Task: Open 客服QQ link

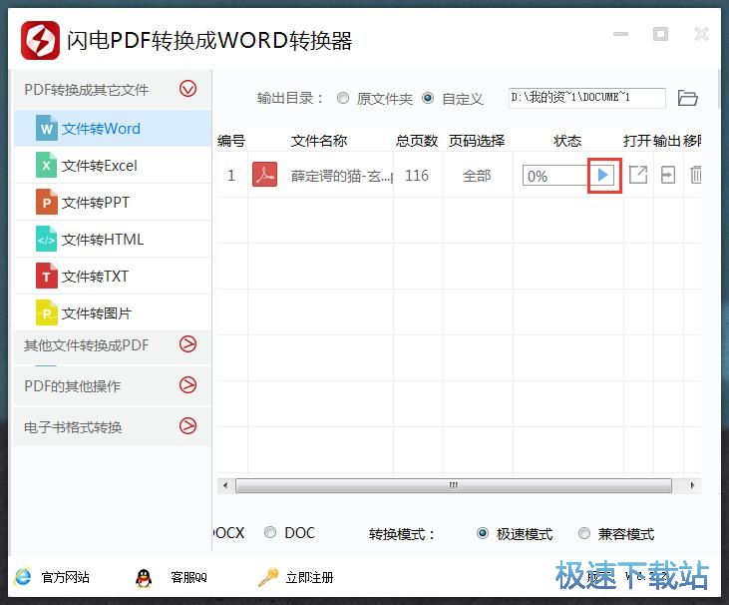Action: (x=188, y=577)
